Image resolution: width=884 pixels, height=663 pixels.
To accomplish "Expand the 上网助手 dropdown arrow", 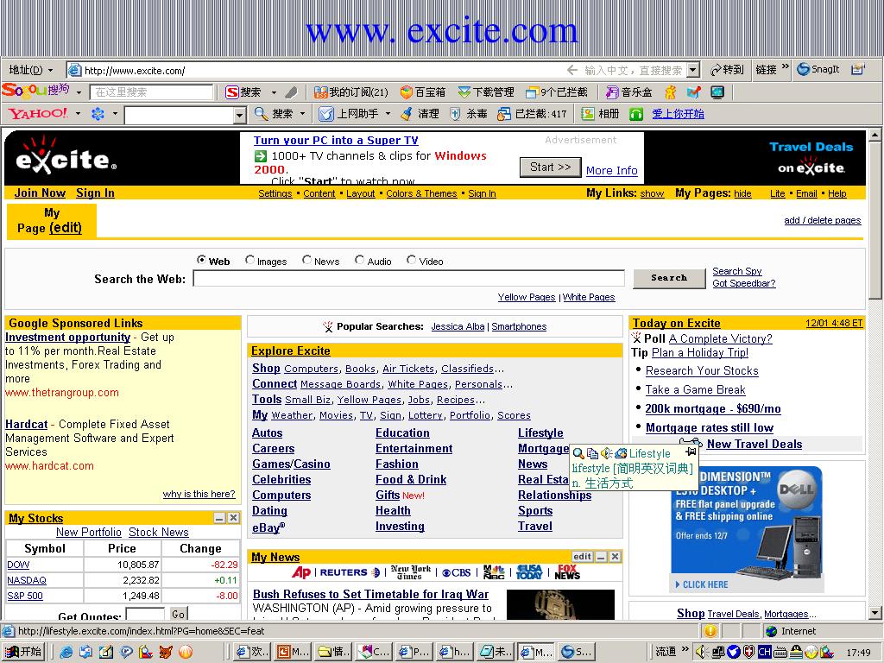I will (388, 113).
